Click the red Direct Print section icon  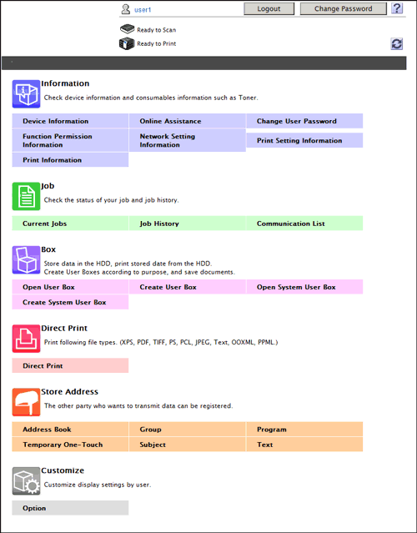click(x=26, y=339)
